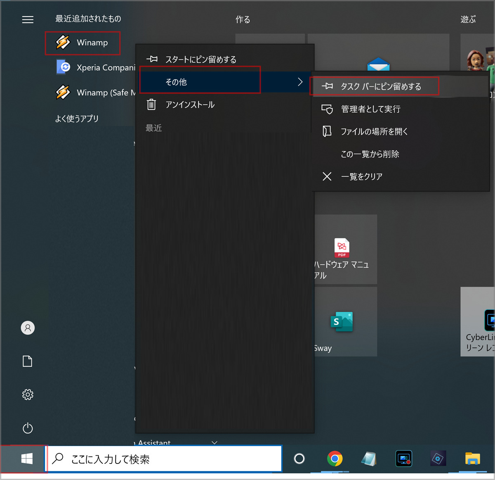Expand the hamburger menu at top left
495x480 pixels.
[28, 19]
